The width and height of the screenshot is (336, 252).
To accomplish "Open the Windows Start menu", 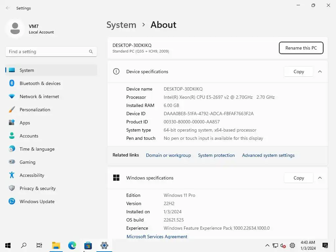I will click(x=8, y=245).
